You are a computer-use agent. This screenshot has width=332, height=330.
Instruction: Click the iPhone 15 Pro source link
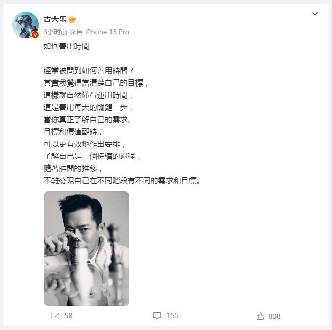107,32
